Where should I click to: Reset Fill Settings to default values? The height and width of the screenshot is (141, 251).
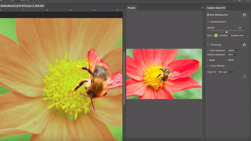[244, 45]
